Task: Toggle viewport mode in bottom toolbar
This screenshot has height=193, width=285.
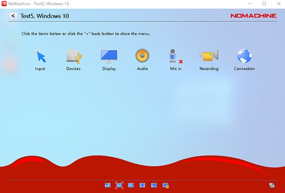Action: 108,185
